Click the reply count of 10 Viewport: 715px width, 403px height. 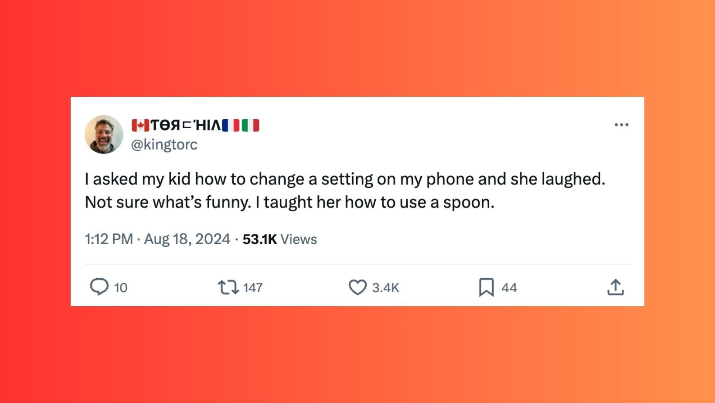(x=121, y=288)
